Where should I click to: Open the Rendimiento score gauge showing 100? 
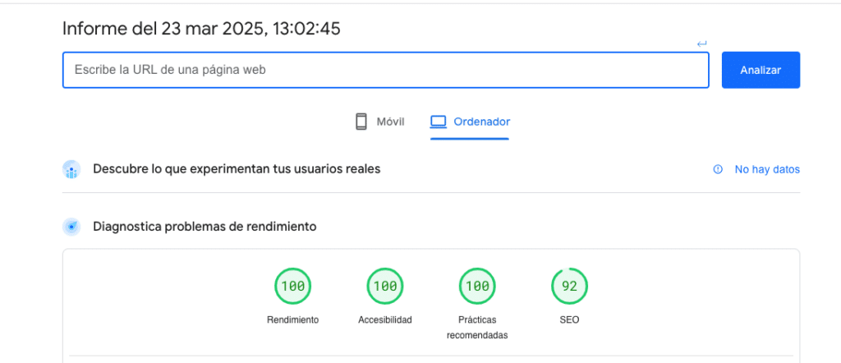[292, 287]
